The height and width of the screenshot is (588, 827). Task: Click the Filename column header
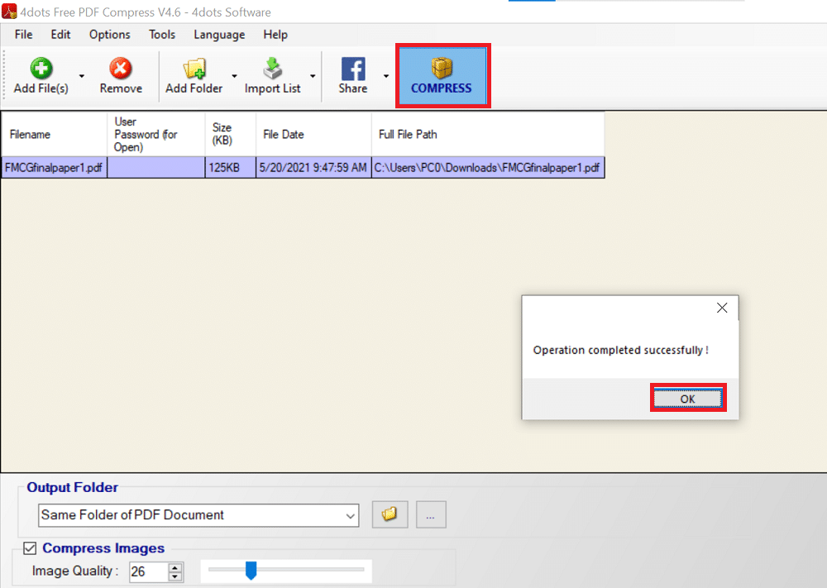pos(54,135)
